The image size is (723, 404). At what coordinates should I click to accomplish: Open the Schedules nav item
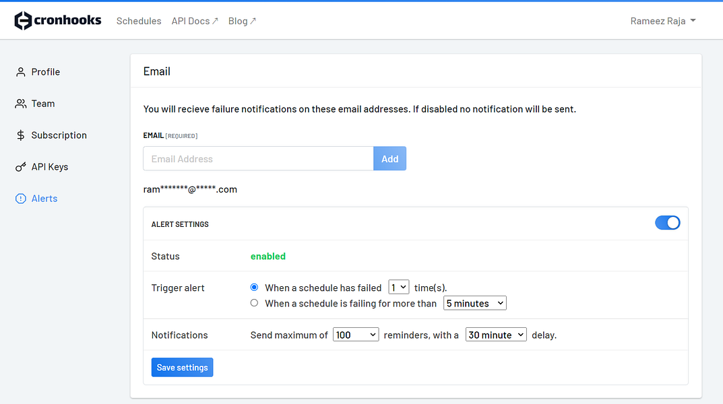tap(139, 21)
